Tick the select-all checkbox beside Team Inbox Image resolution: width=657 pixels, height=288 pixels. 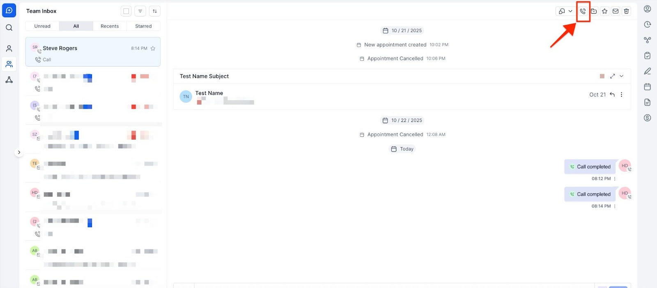pyautogui.click(x=126, y=11)
